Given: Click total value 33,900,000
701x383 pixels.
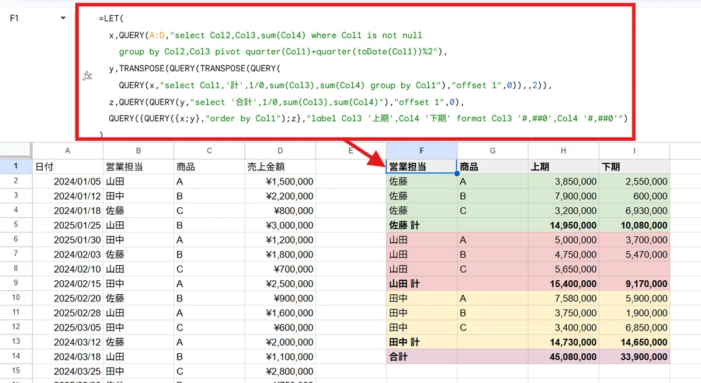Looking at the screenshot, I should tap(634, 356).
